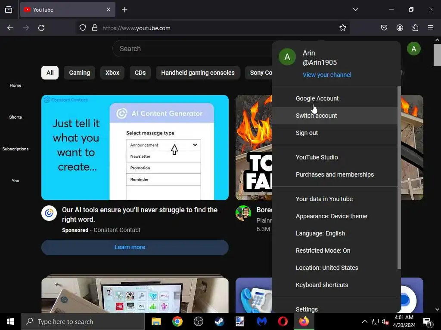The width and height of the screenshot is (441, 330).
Task: Click the channel avatar beside Bored video
Action: point(243,213)
